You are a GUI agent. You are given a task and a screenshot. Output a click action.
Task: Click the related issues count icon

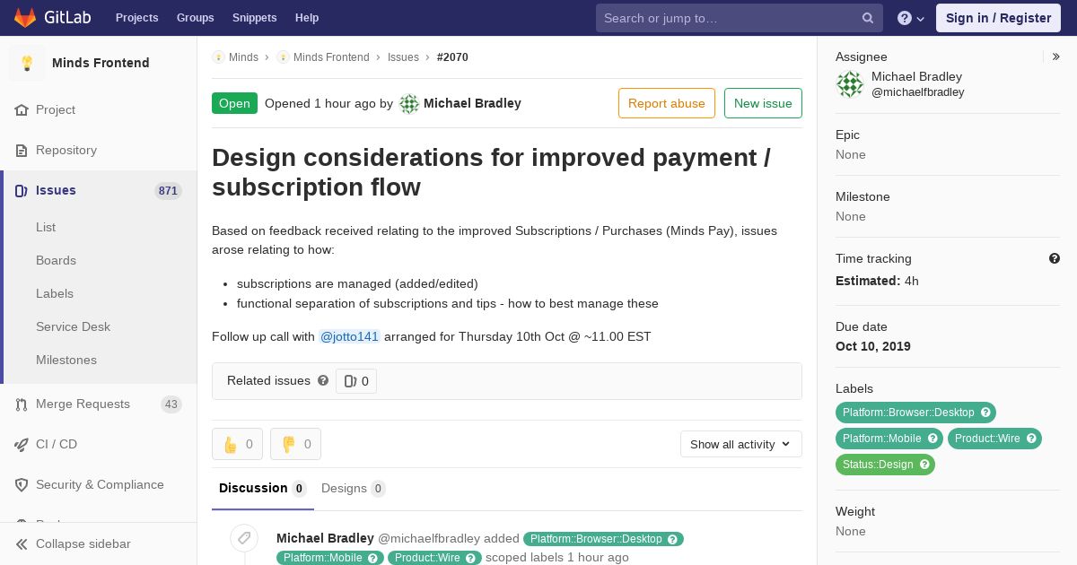point(350,381)
